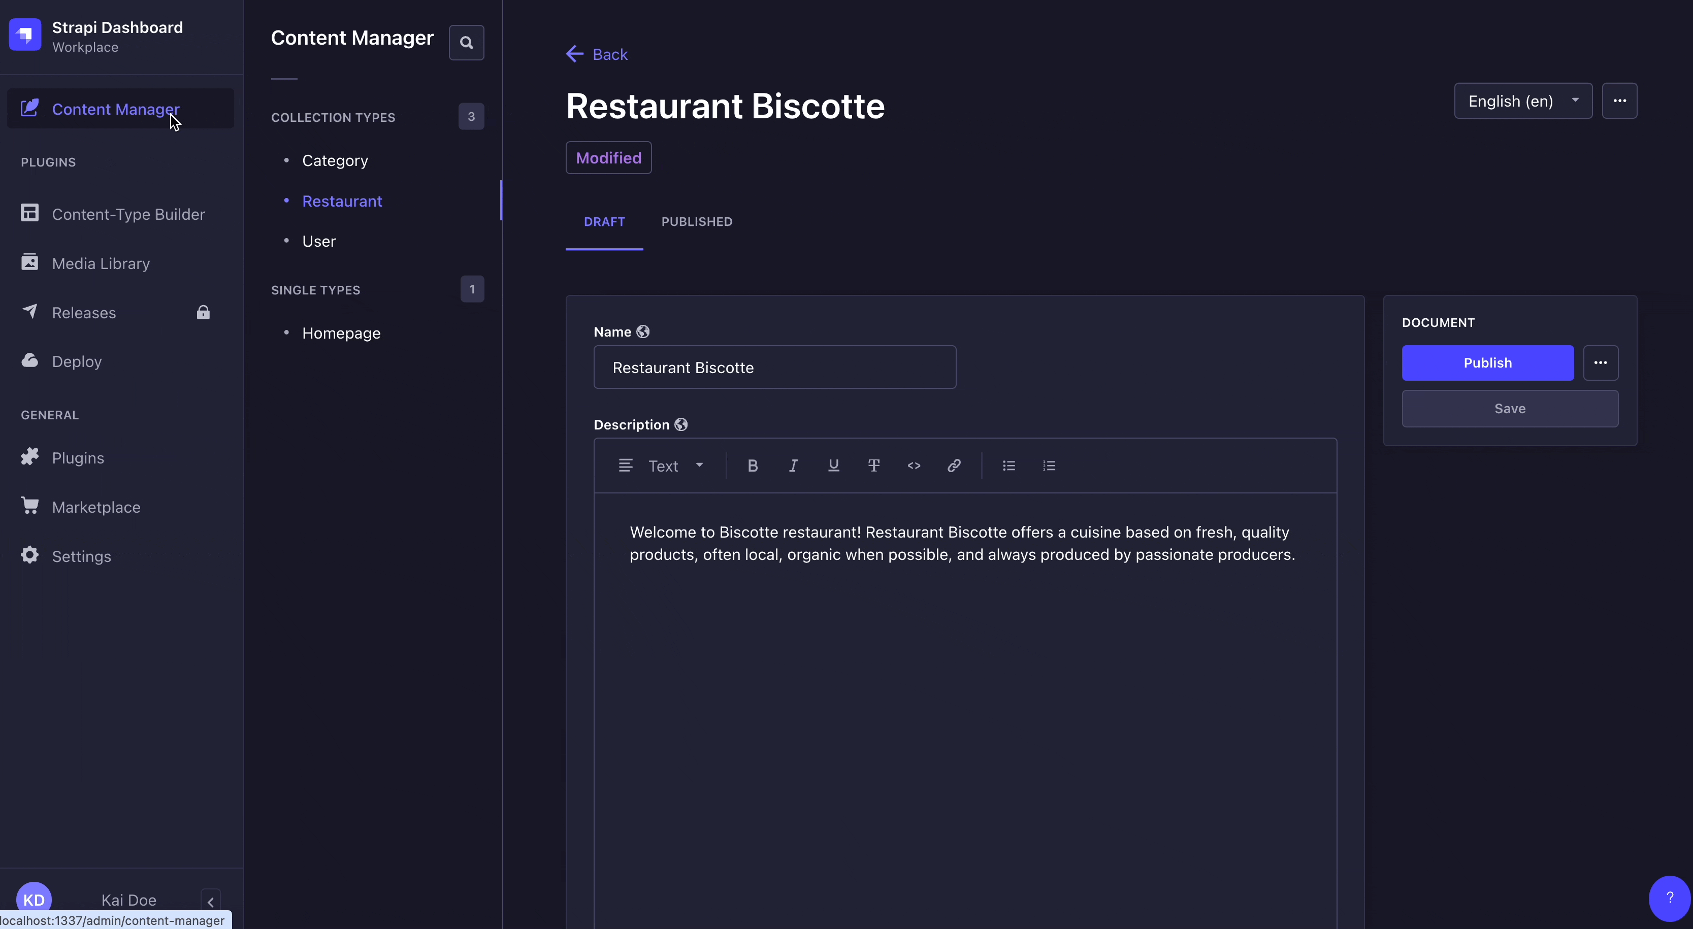The width and height of the screenshot is (1693, 929).
Task: Apply strikethrough formatting to text
Action: tap(873, 466)
